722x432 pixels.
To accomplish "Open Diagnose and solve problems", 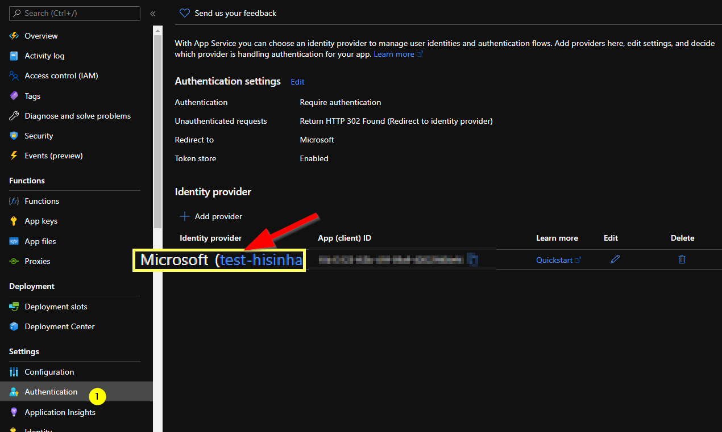I will (76, 116).
